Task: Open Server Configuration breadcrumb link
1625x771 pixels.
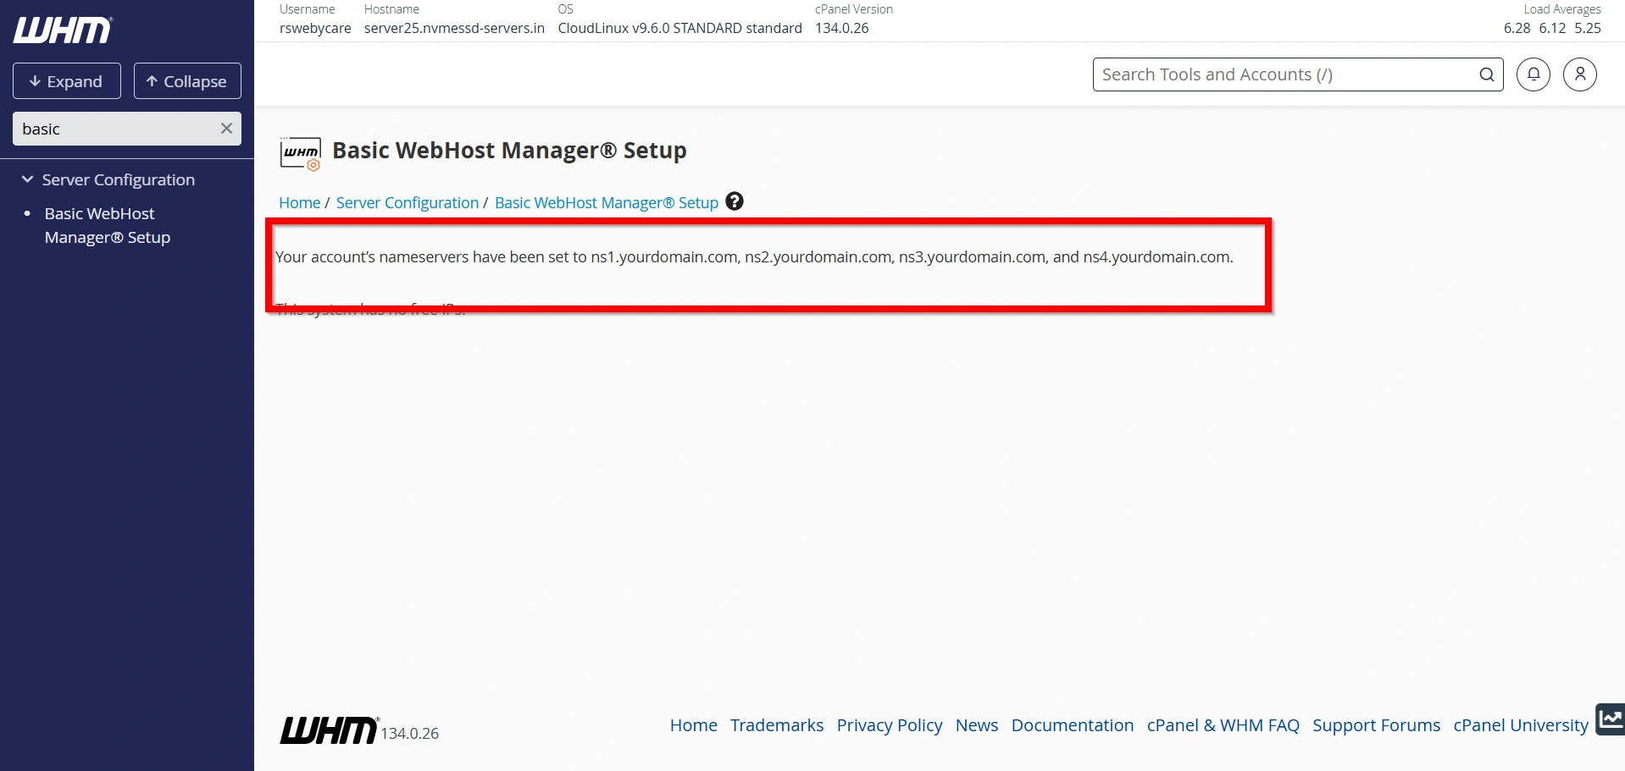Action: point(408,202)
